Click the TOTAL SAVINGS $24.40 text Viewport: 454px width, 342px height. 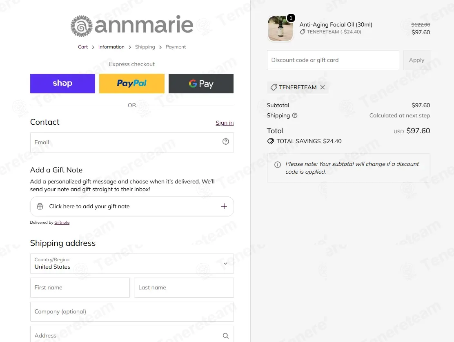(x=309, y=141)
